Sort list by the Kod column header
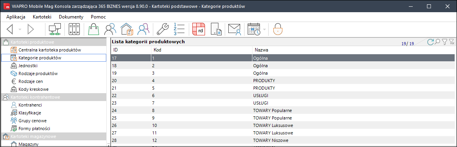Image resolution: width=457 pixels, height=147 pixels. pos(201,50)
